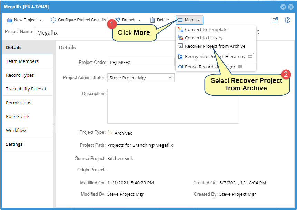The width and height of the screenshot is (297, 210).
Task: Click the Delete trash can icon
Action: [152, 20]
